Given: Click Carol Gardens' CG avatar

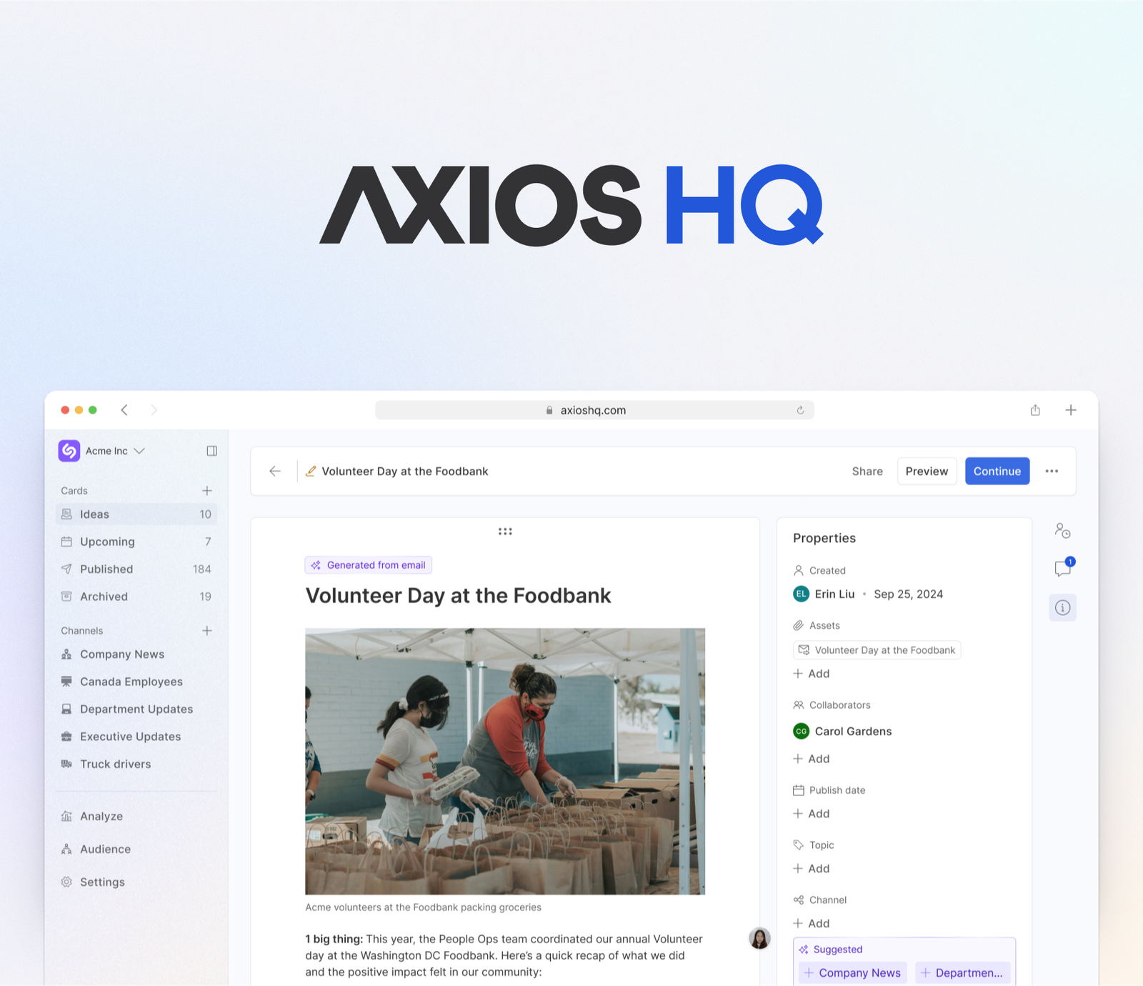Looking at the screenshot, I should click(x=802, y=731).
